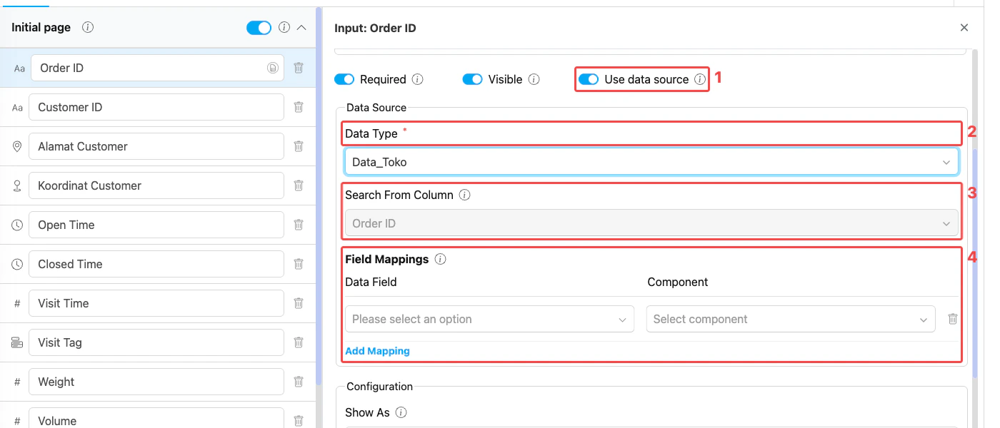Delete the Order ID field
This screenshot has width=1000, height=428.
(x=299, y=68)
